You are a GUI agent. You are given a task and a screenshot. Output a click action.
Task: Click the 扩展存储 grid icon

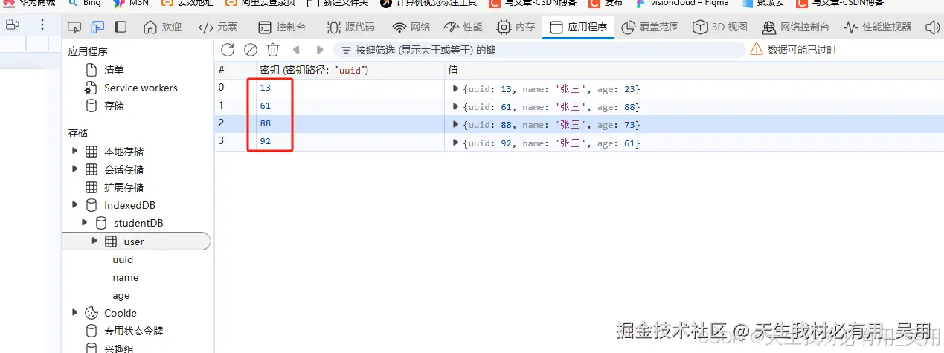click(91, 187)
